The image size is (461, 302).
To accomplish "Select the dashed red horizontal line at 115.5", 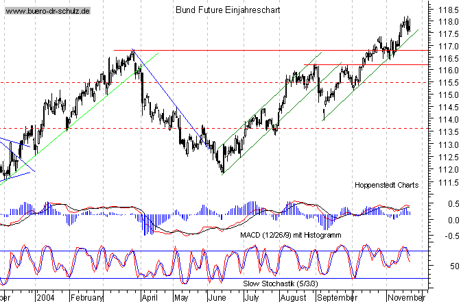I will (206, 82).
